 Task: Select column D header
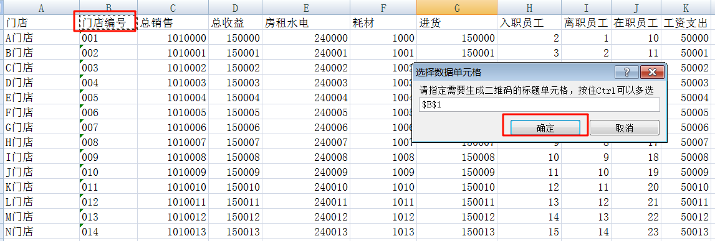(235, 7)
